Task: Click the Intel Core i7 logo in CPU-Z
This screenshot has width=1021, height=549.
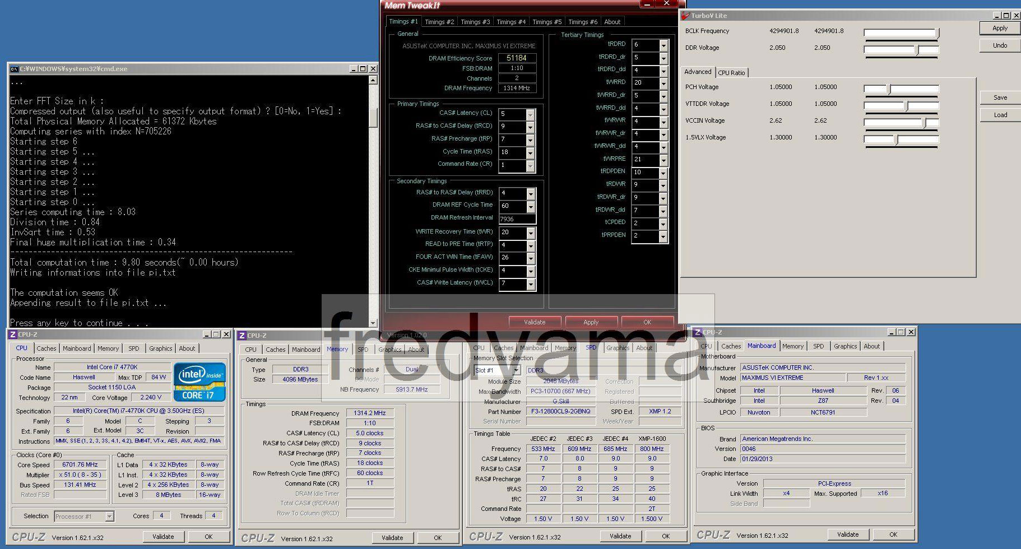Action: (x=199, y=381)
